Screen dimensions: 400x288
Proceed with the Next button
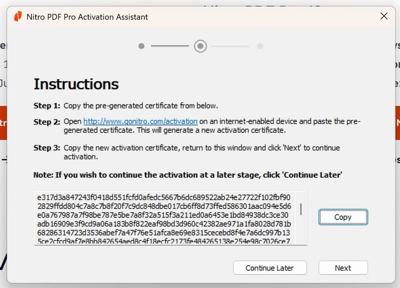[x=343, y=268]
